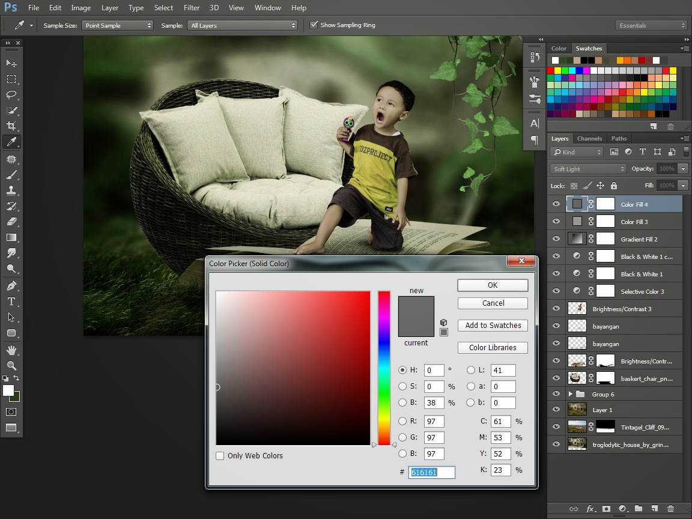Image resolution: width=692 pixels, height=519 pixels.
Task: Select the Crop tool
Action: click(11, 126)
